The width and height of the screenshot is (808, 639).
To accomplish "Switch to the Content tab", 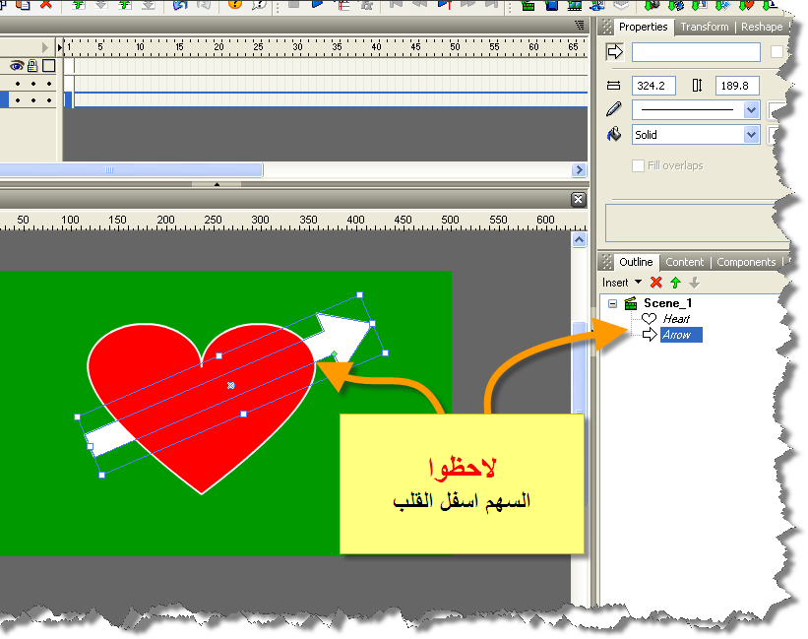I will click(684, 262).
